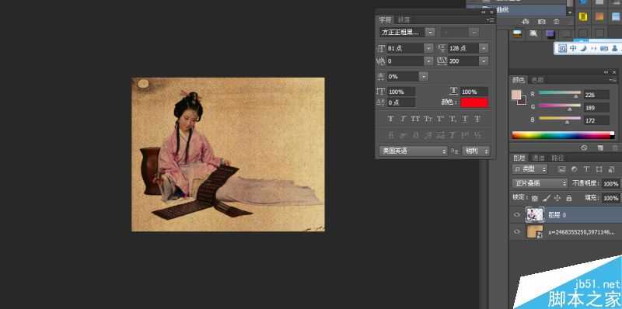This screenshot has height=309, width=622.
Task: Toggle Faux Italic text style
Action: [403, 119]
